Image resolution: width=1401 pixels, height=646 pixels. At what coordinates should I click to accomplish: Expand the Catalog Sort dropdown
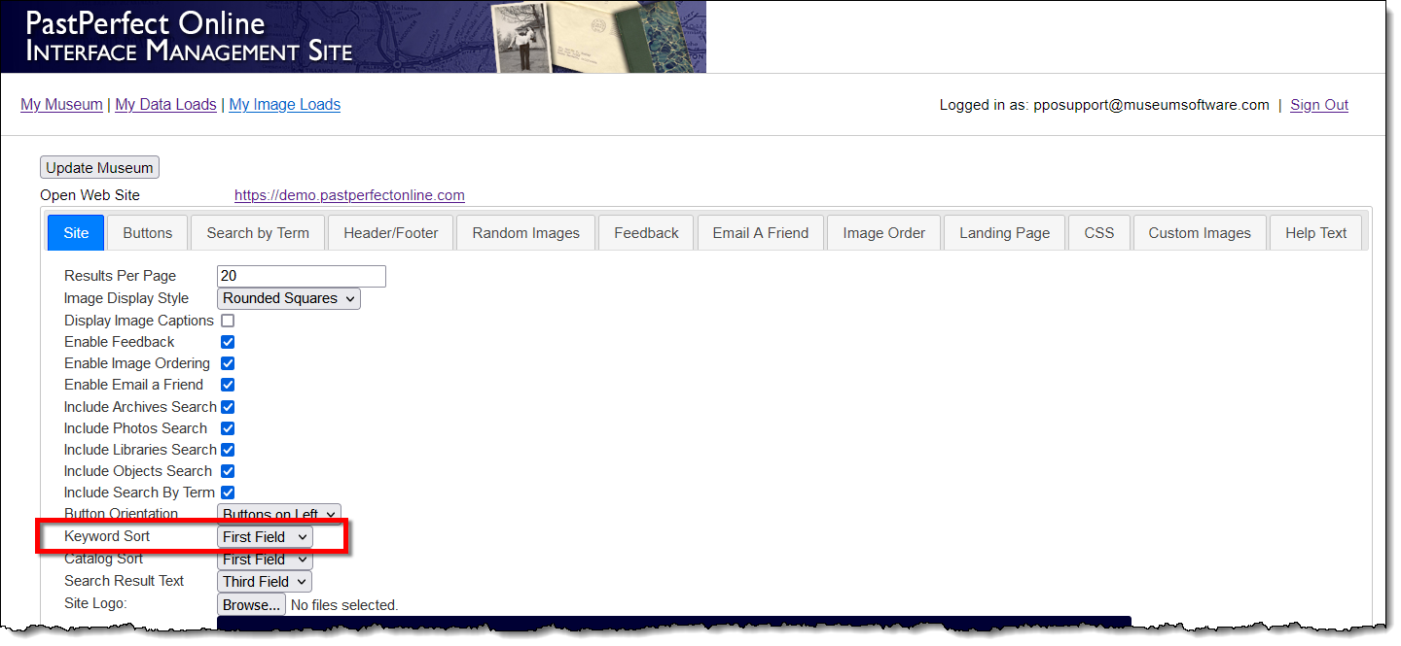(x=265, y=560)
